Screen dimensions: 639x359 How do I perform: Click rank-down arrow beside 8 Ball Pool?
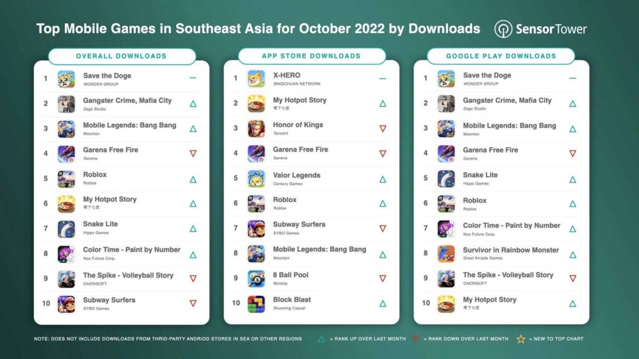coord(383,279)
